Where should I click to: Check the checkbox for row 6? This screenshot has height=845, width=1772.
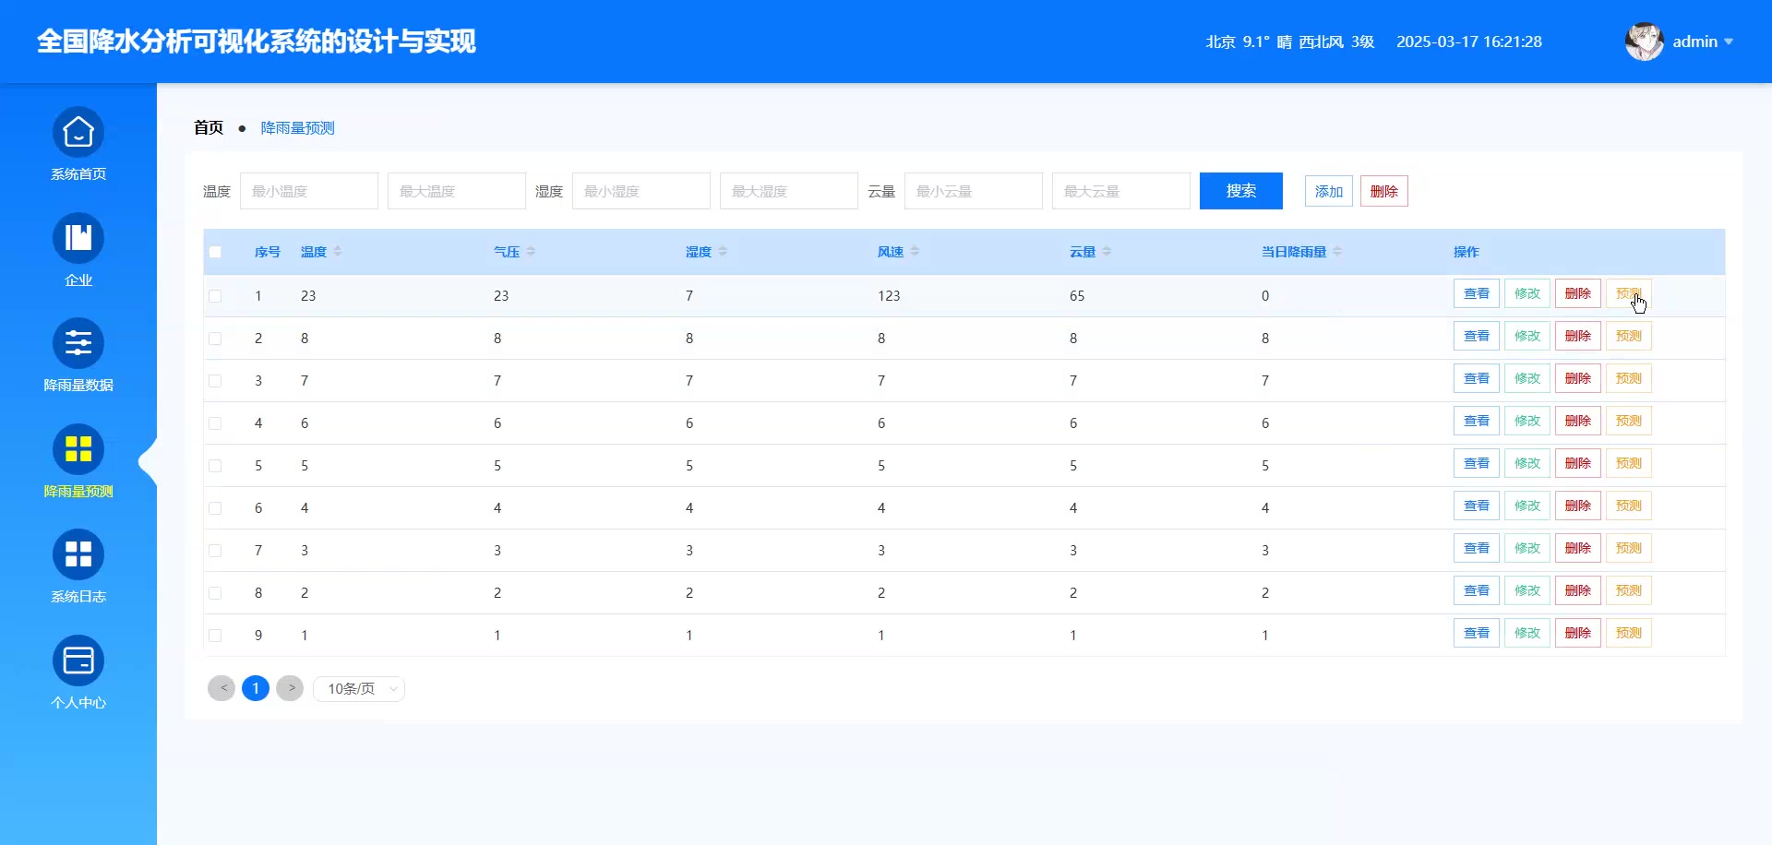pos(215,508)
